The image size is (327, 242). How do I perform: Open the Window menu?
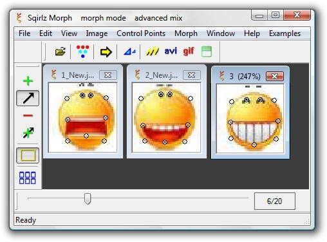221,33
